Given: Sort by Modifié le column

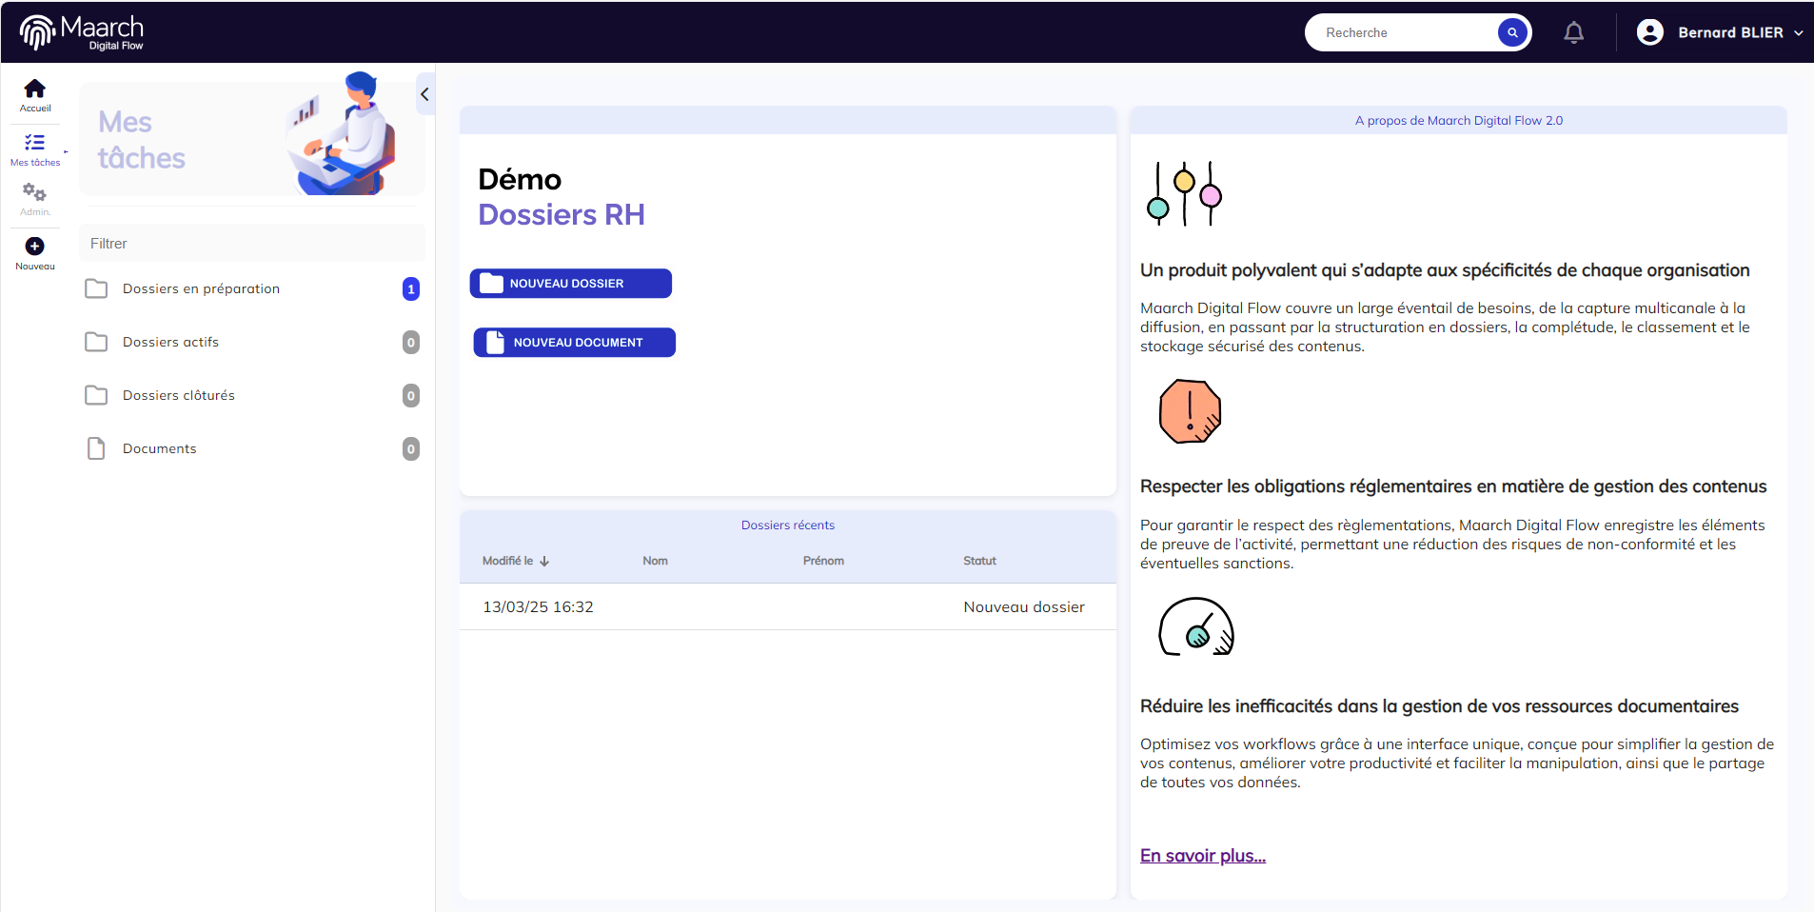Looking at the screenshot, I should [516, 561].
